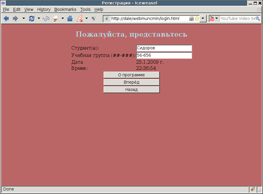Viewport: 263px width, 194px height.
Task: Open the back/forward history dropdown arrow
Action: (24, 18)
